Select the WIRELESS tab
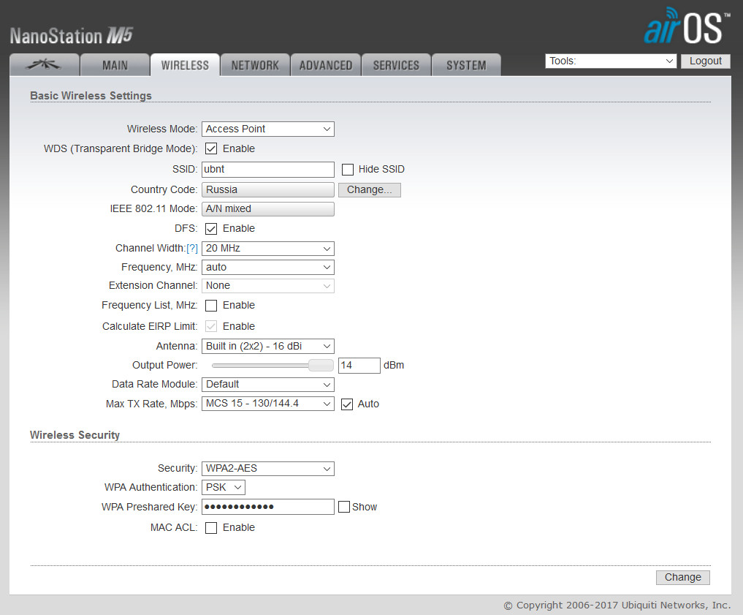This screenshot has height=615, width=743. [185, 65]
